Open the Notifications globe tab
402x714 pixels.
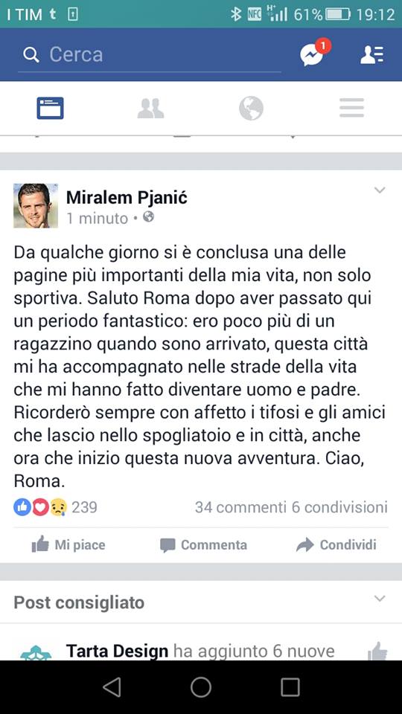pos(251,109)
